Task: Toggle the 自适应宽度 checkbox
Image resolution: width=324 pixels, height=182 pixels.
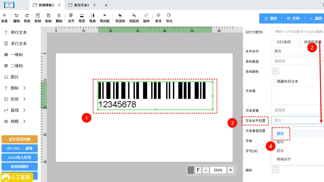Action: (x=300, y=42)
